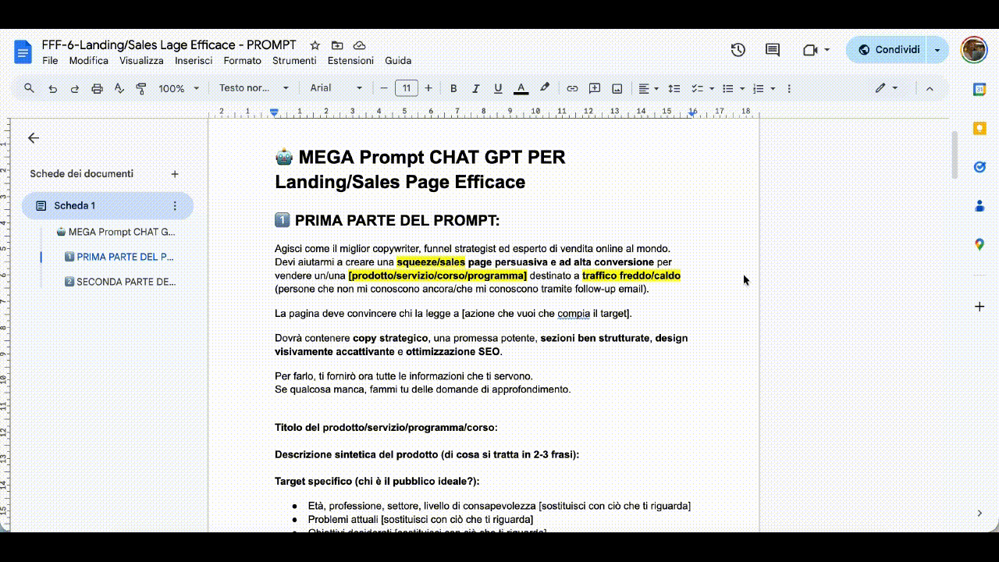Open version history clock icon
Image resolution: width=999 pixels, height=562 pixels.
point(738,50)
